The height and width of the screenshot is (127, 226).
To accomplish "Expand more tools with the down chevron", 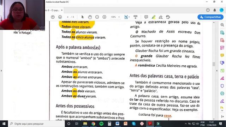I will point(222,110).
